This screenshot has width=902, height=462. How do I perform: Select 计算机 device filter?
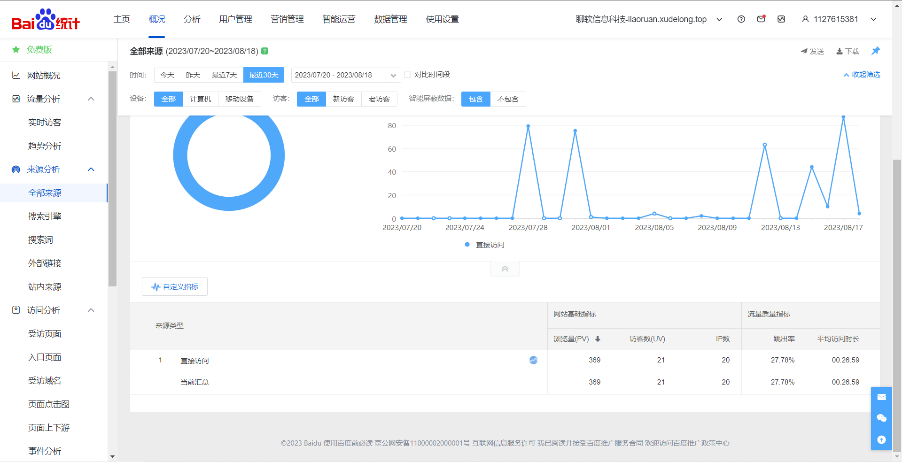pos(201,99)
